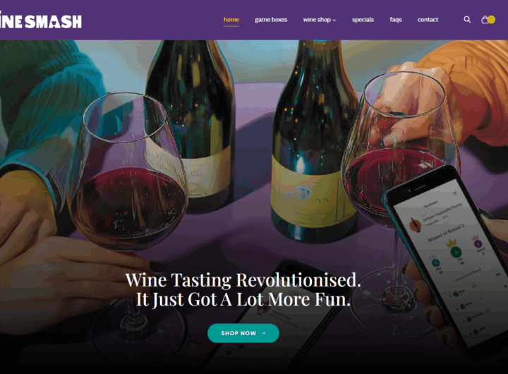Image resolution: width=508 pixels, height=374 pixels.
Task: Open search with the magnifier icon
Action: 467,20
